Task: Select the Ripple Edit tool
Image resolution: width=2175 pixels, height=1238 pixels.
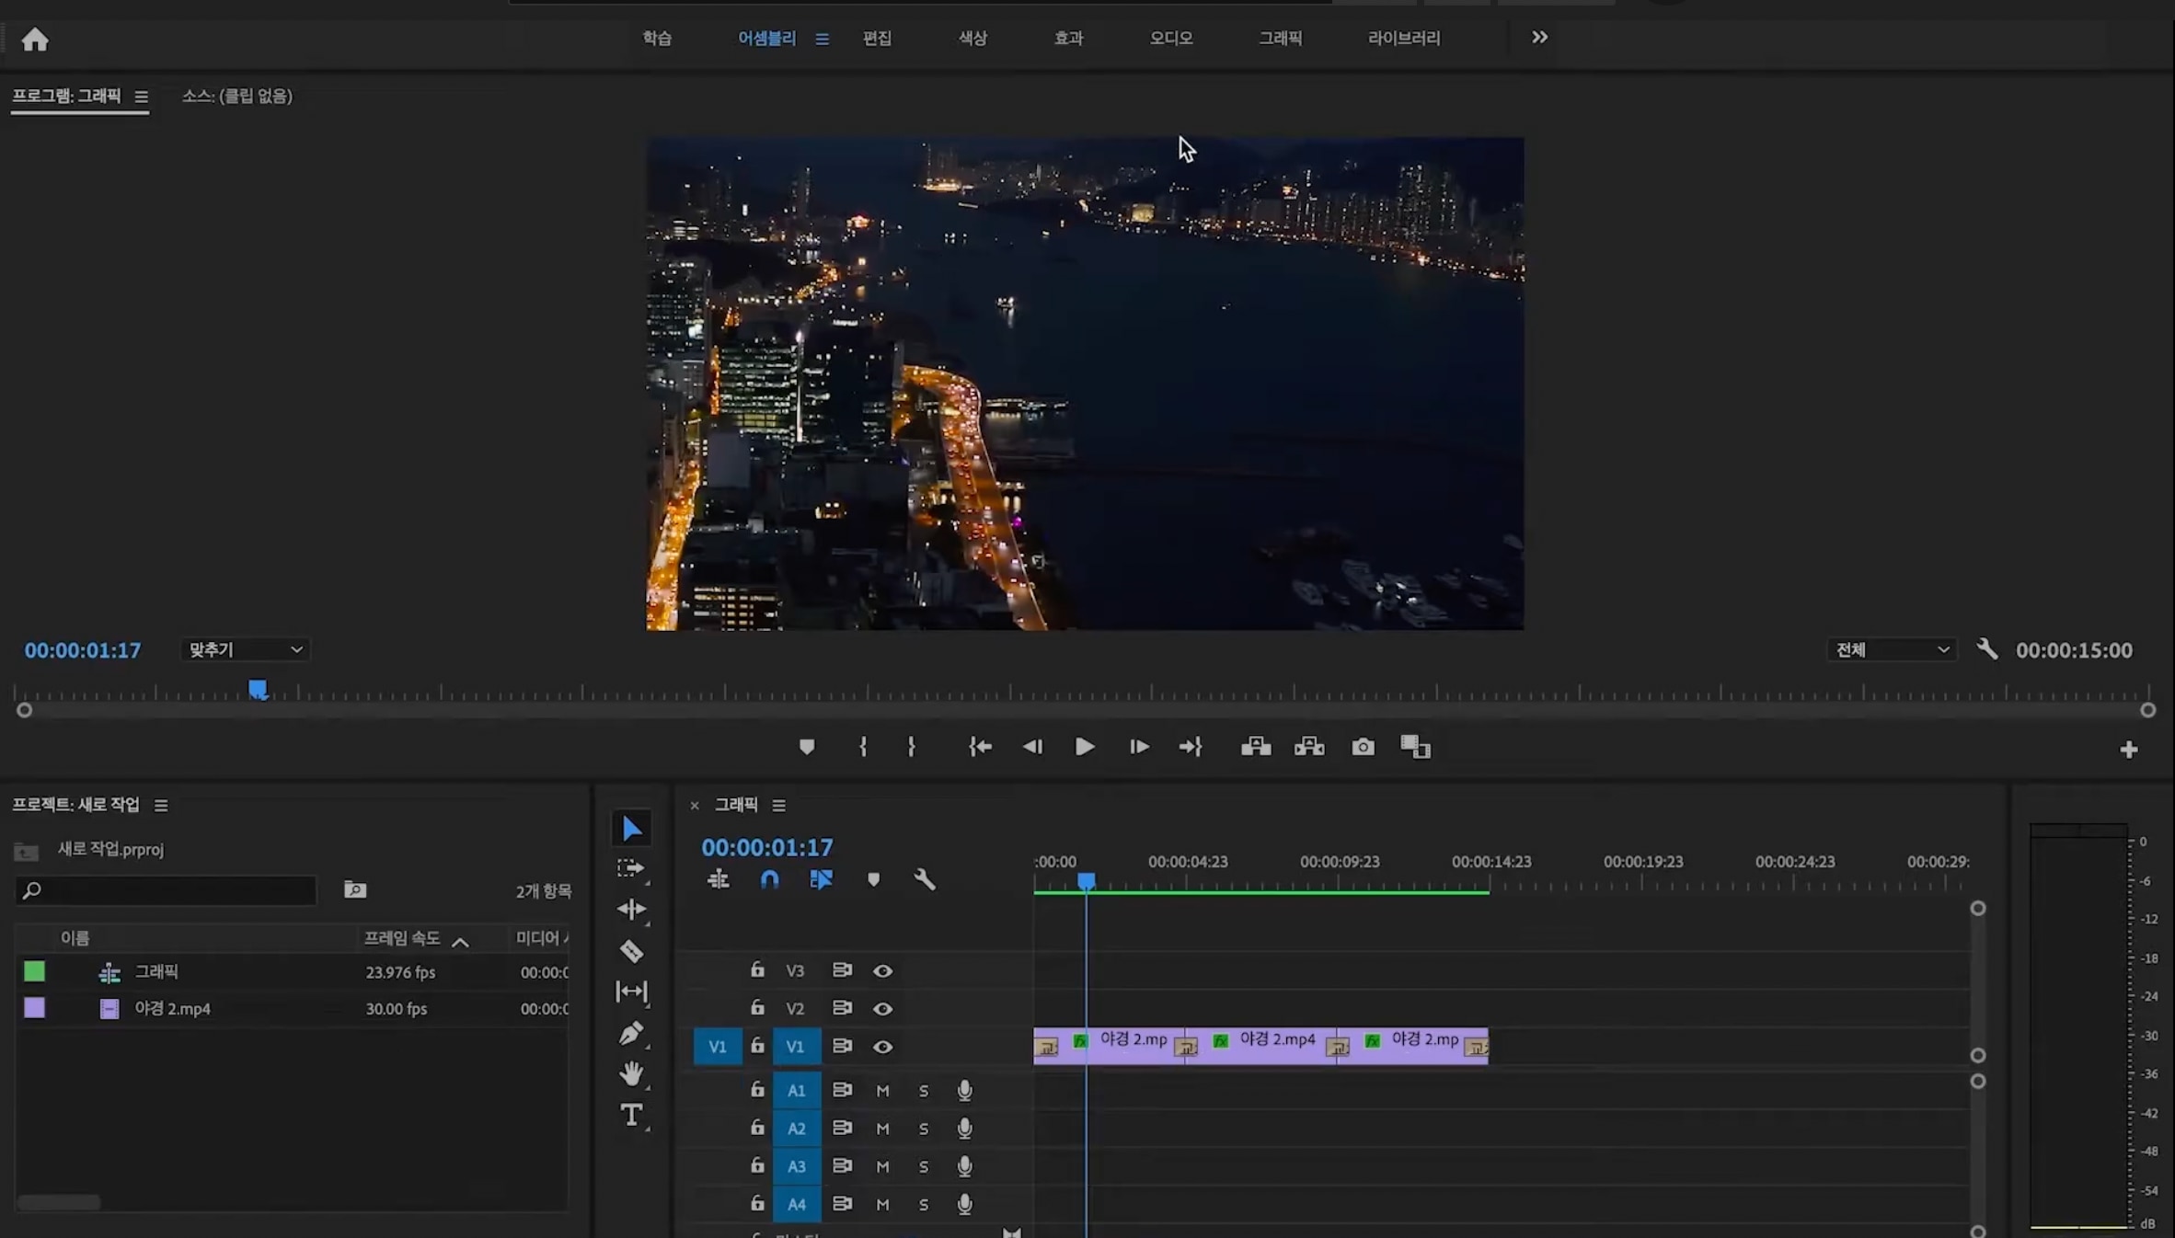Action: 631,909
